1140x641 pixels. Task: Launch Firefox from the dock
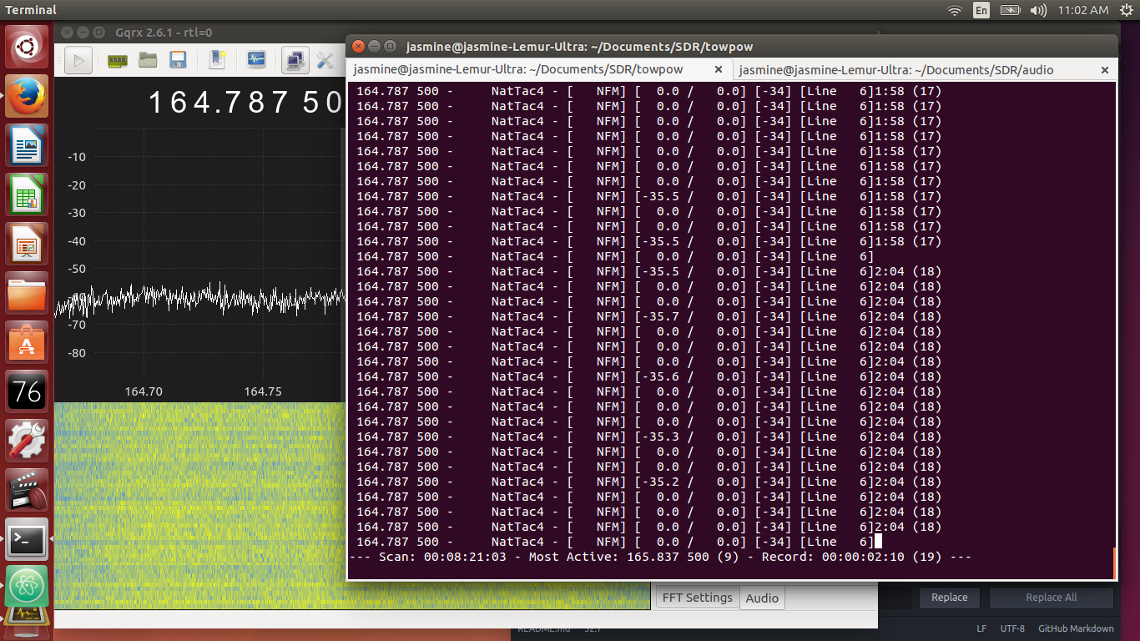tap(28, 97)
